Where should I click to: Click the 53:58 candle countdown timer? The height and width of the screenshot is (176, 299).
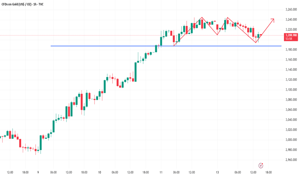tap(289, 39)
